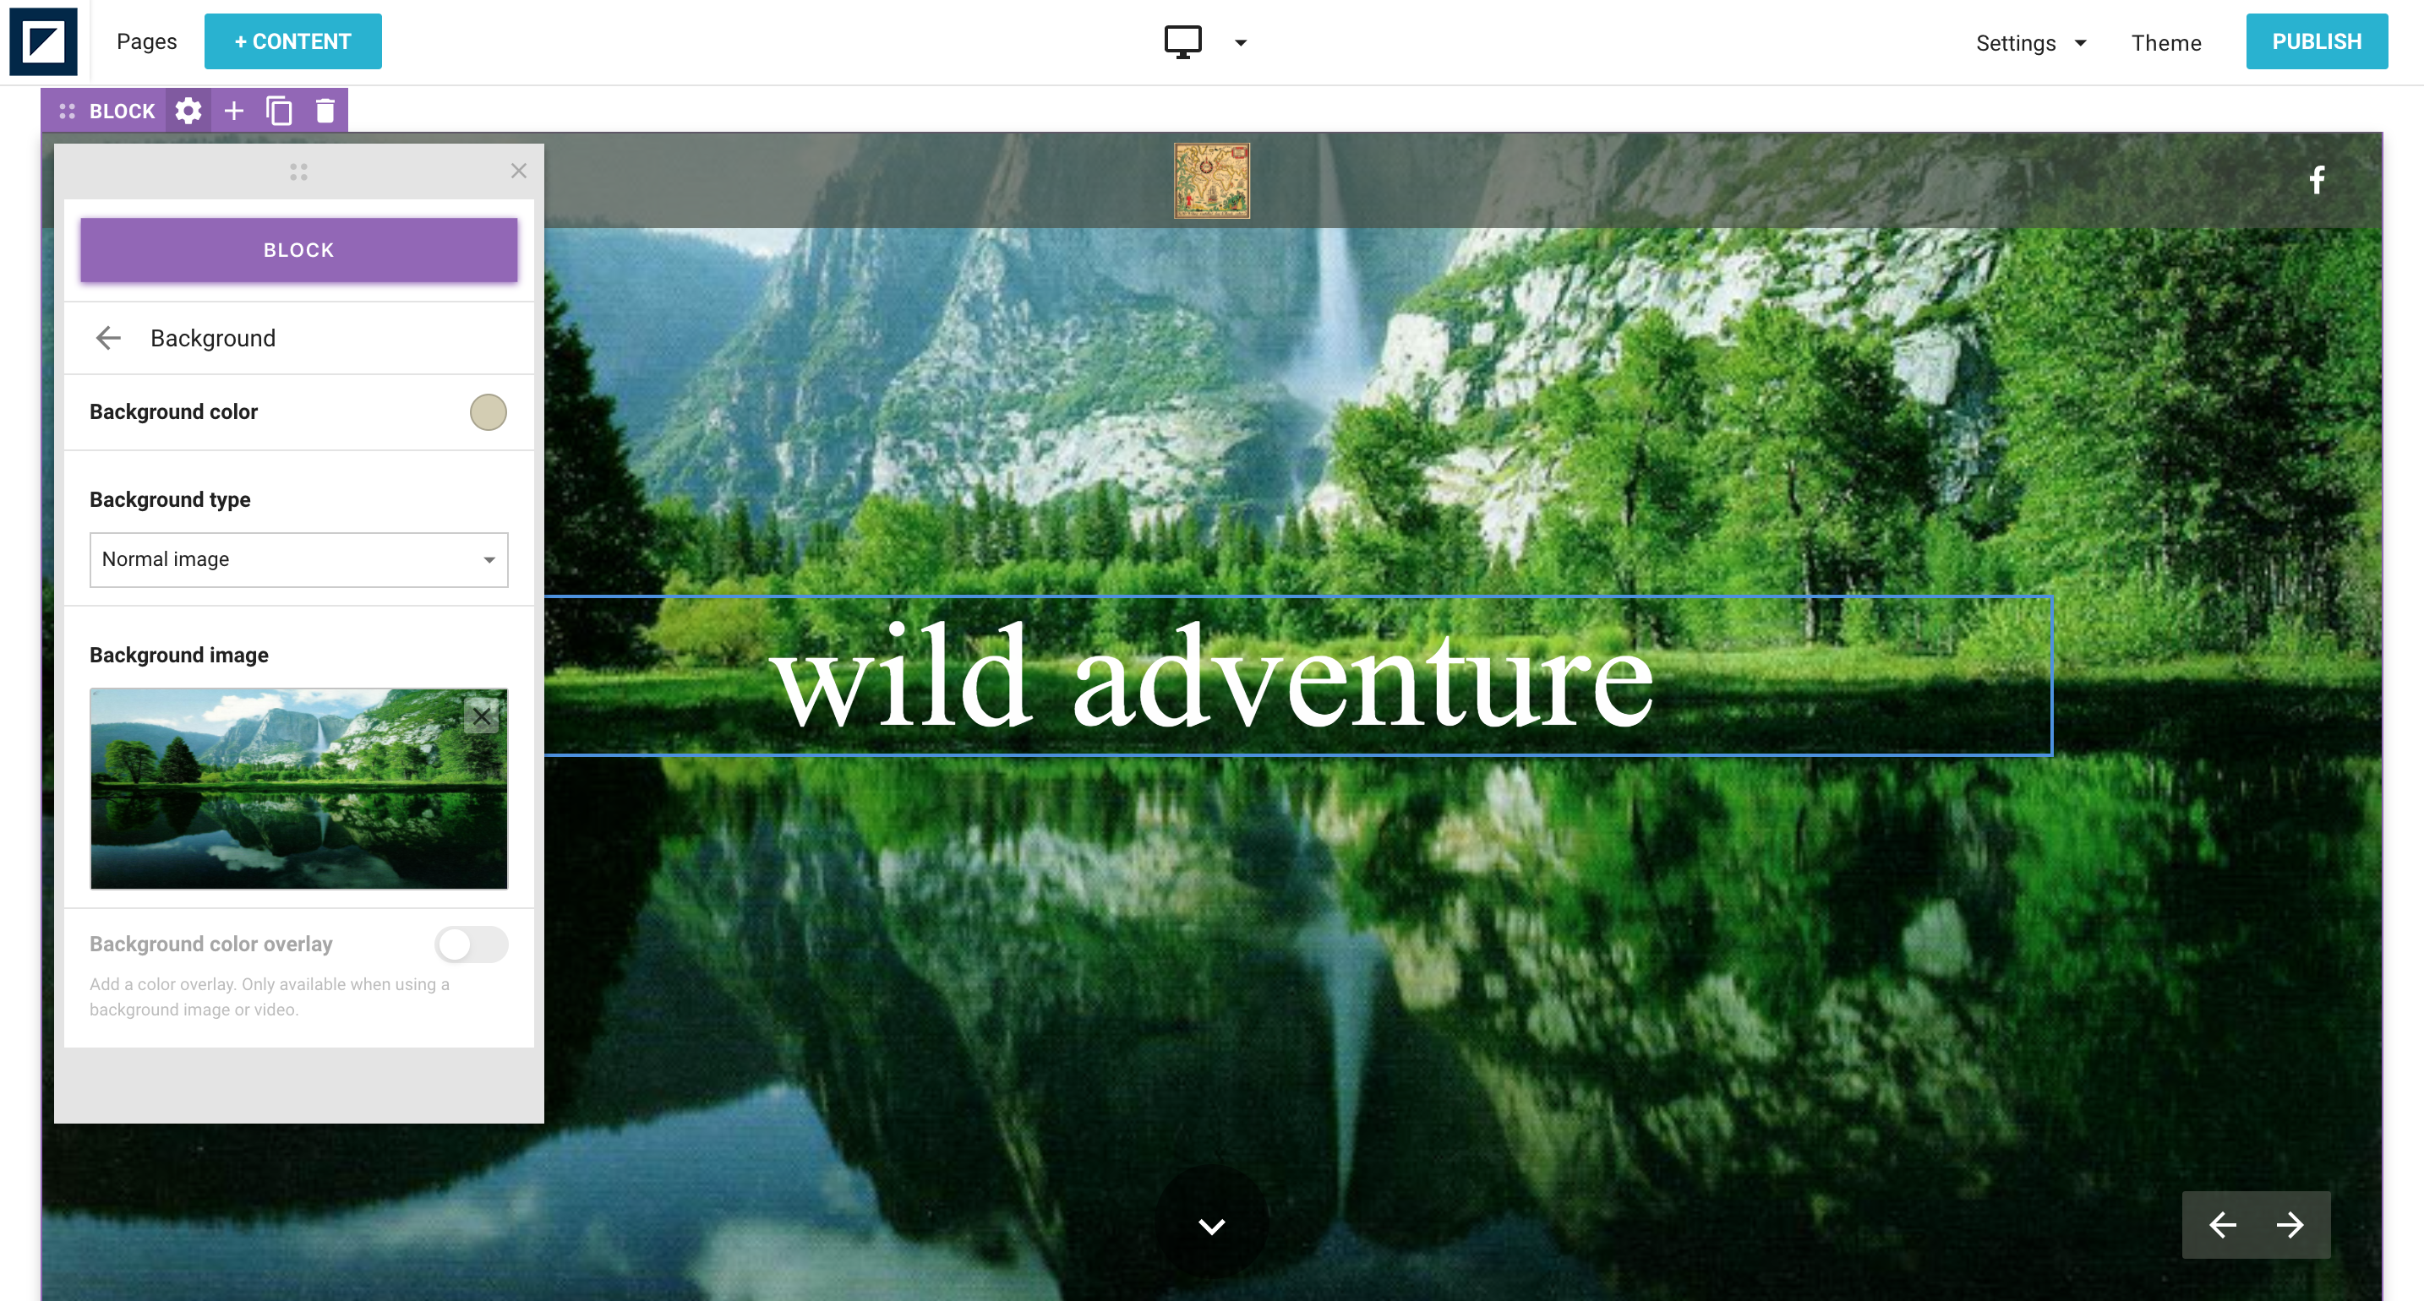Go to previous slide arrow
The width and height of the screenshot is (2424, 1301).
click(x=2223, y=1225)
